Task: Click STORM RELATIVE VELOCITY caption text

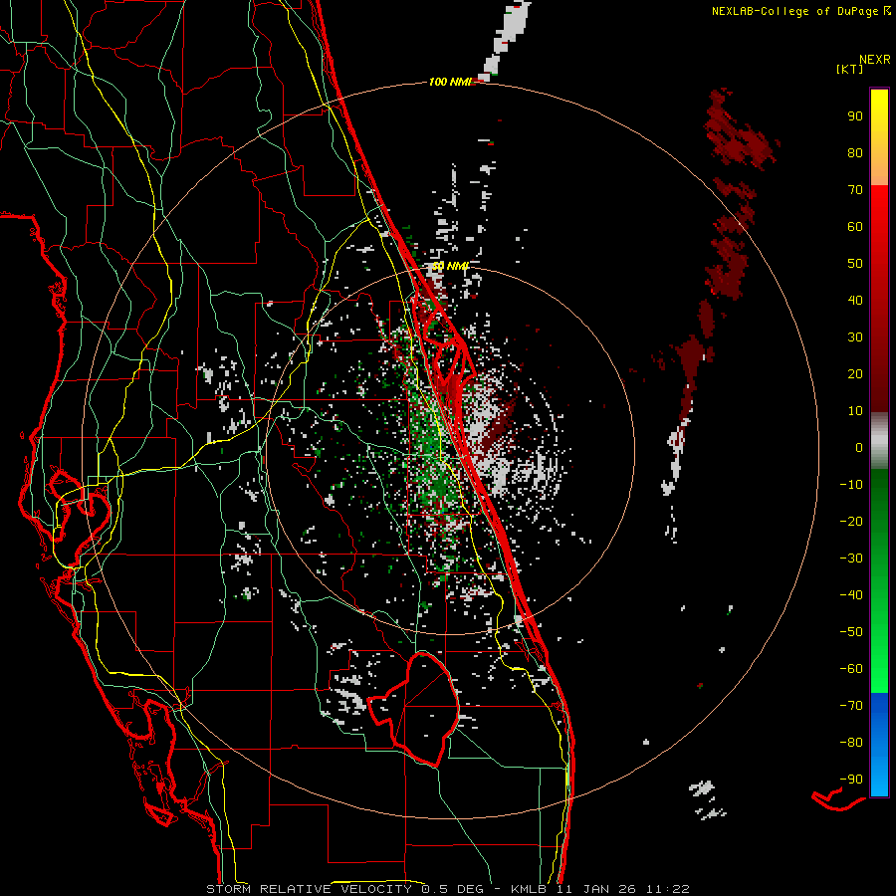Action: point(309,889)
